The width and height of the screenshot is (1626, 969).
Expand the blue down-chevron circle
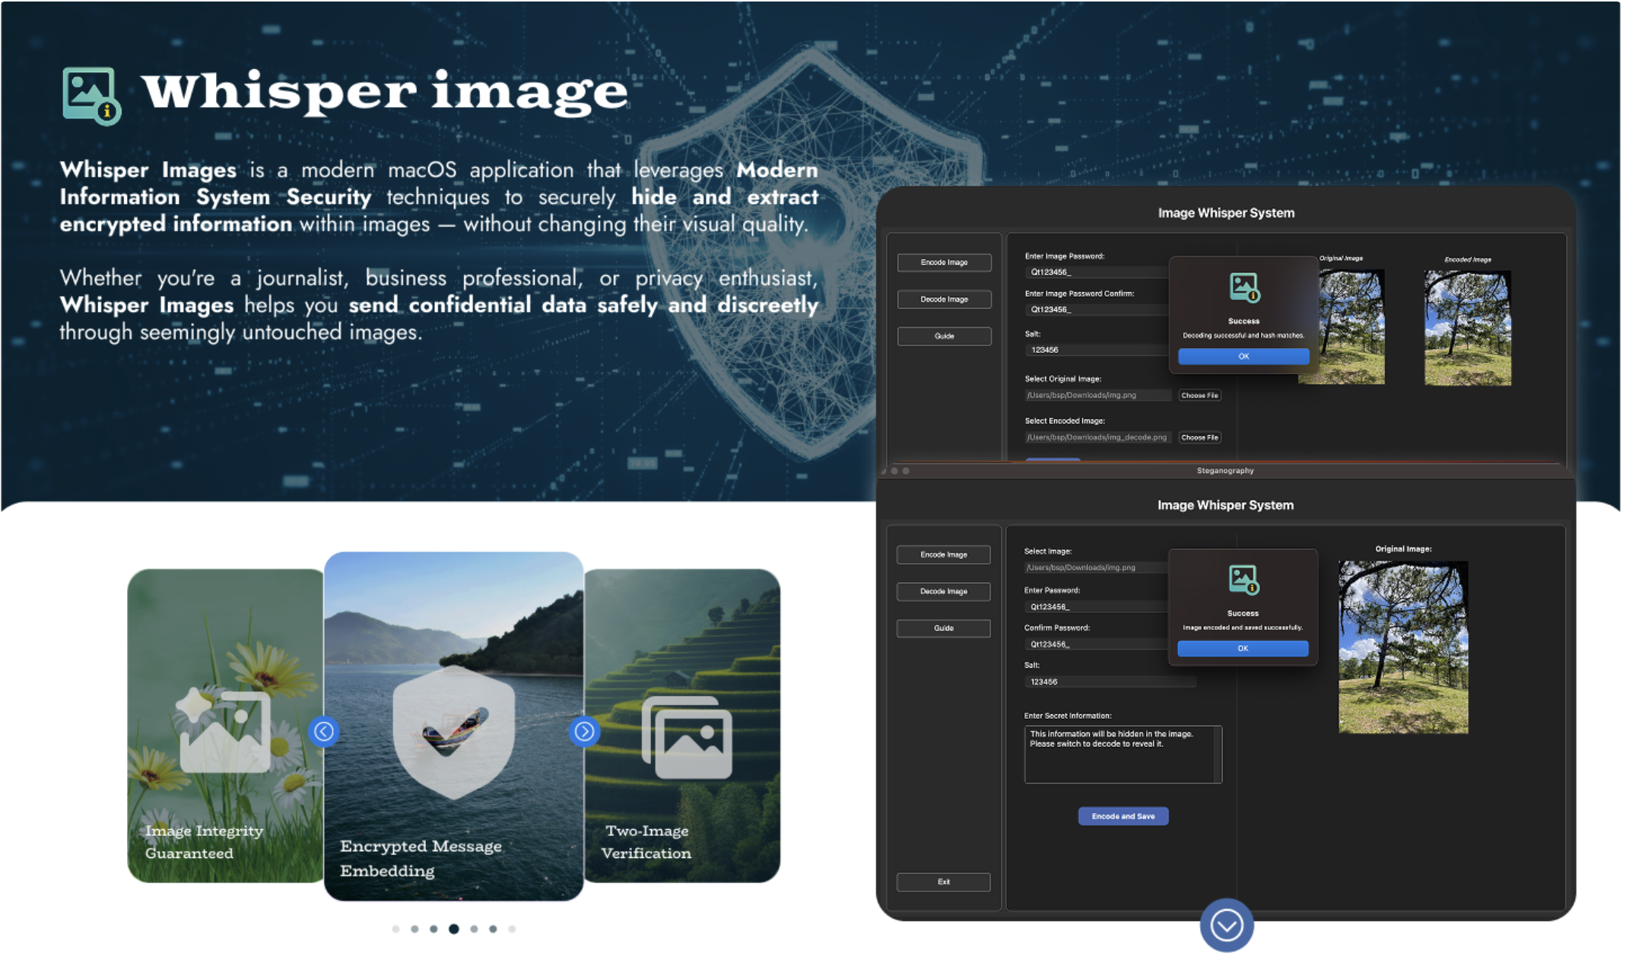point(1227,925)
